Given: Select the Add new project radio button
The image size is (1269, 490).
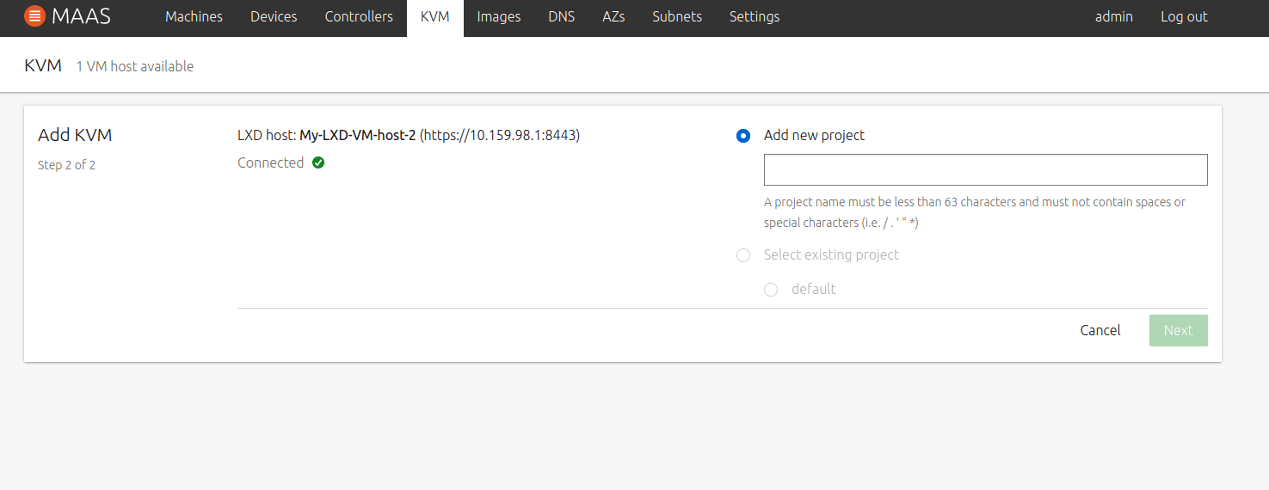Looking at the screenshot, I should [743, 136].
